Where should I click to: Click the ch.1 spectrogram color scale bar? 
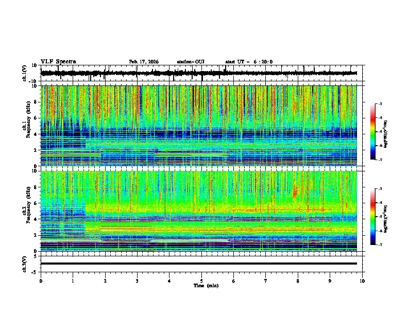(373, 132)
